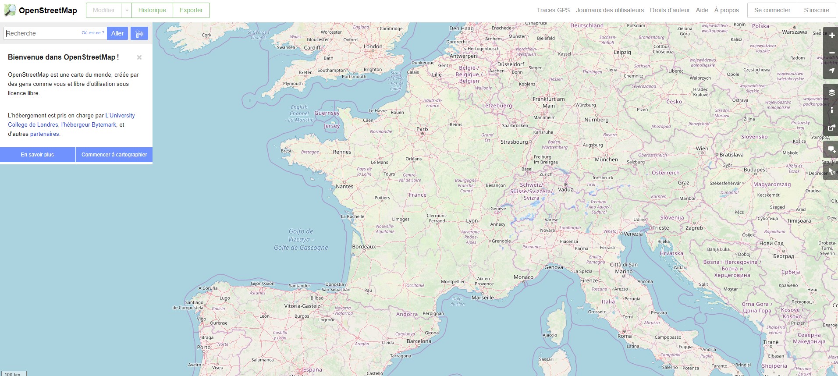The height and width of the screenshot is (376, 838).
Task: Expand the Modifier dropdown arrow
Action: tap(127, 10)
